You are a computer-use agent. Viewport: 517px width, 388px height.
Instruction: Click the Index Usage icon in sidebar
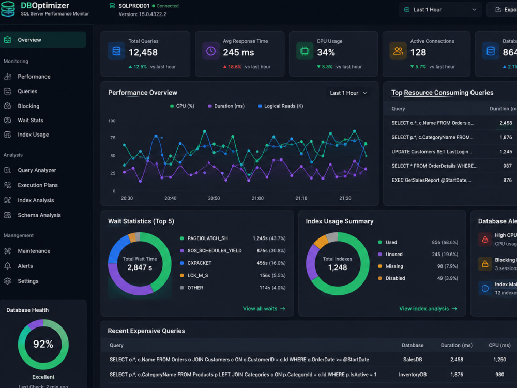(x=8, y=135)
